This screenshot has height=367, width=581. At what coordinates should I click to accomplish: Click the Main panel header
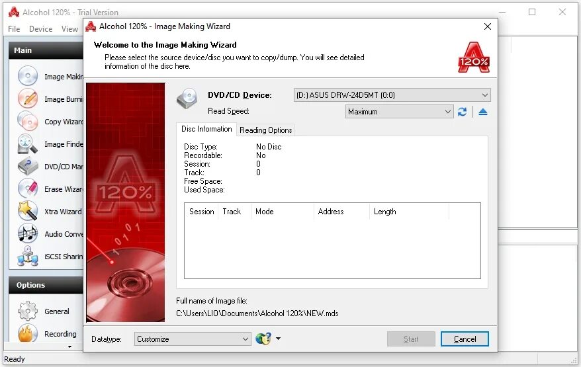pyautogui.click(x=46, y=50)
